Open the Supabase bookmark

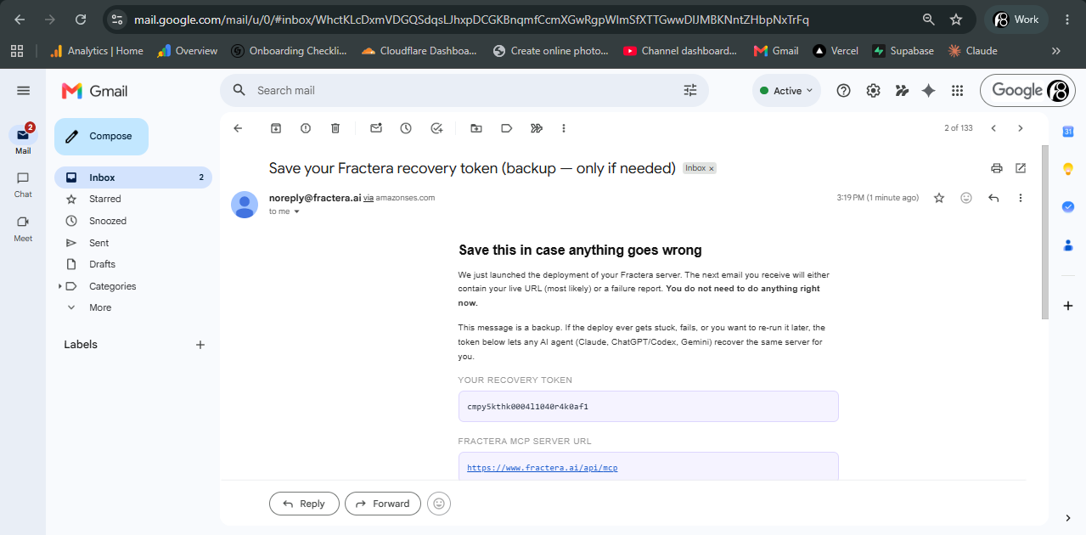coord(903,51)
